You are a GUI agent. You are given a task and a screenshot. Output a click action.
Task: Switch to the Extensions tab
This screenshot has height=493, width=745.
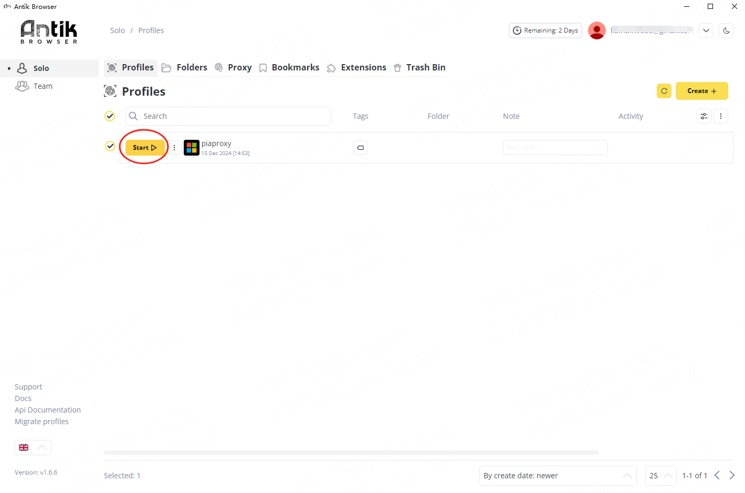click(357, 67)
